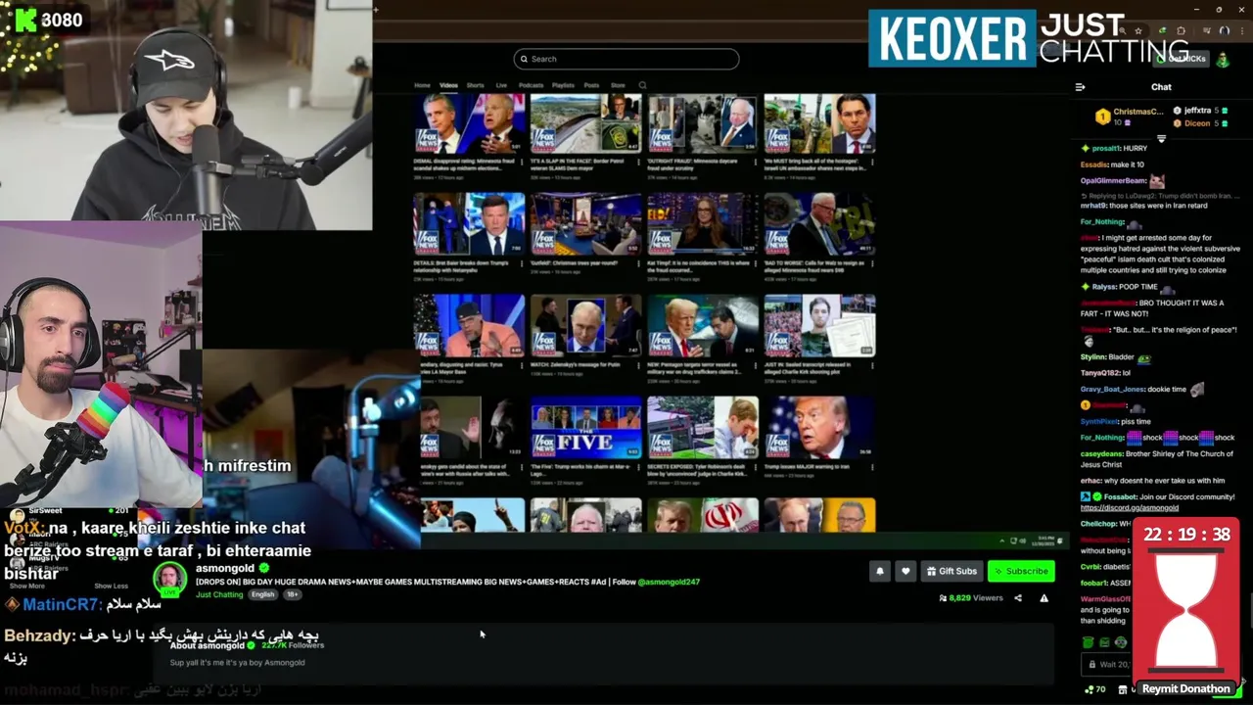Click the gold rank 1 gifter badge
The image size is (1253, 705).
pos(1102,117)
